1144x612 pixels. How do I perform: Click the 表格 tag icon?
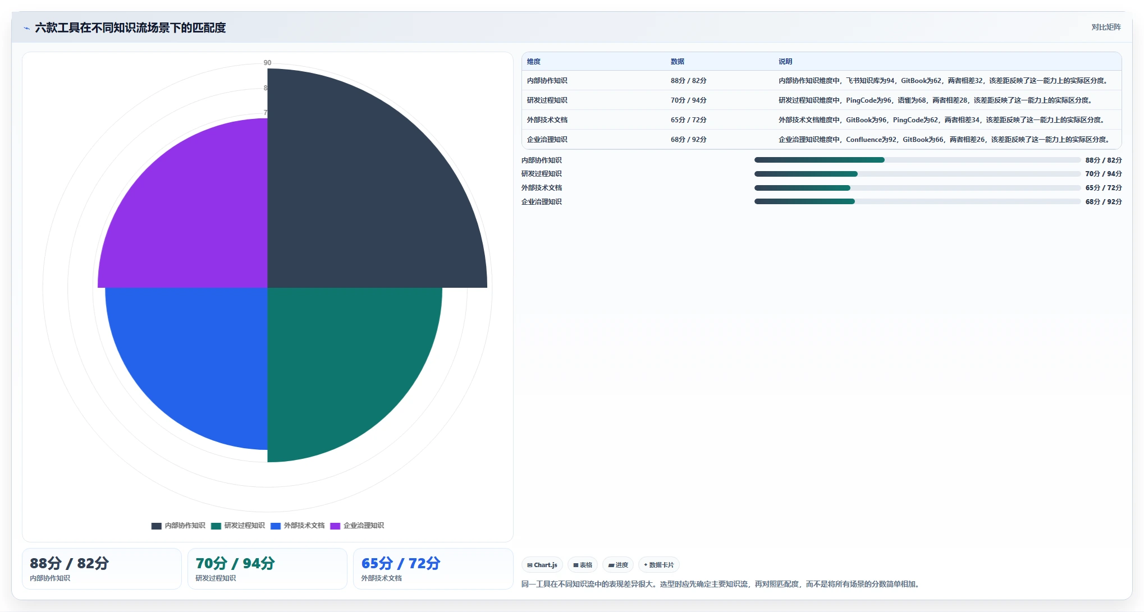(x=575, y=565)
